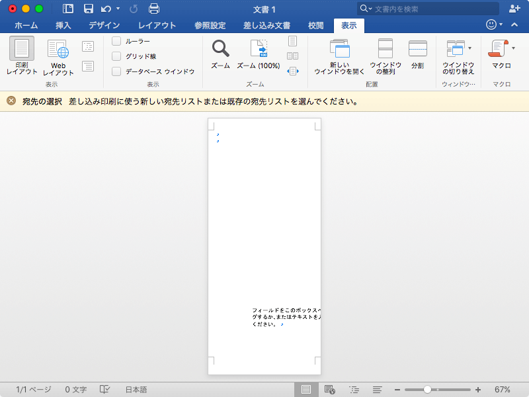Click the zoom slider handle

[427, 390]
